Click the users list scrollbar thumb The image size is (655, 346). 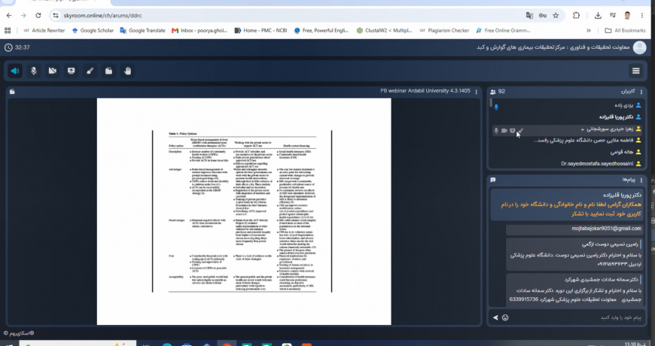tap(491, 103)
